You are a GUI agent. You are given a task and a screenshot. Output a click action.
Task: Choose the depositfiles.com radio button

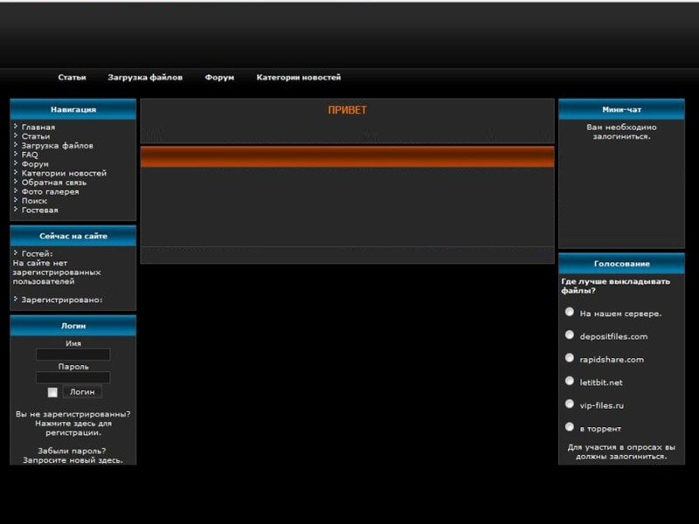(570, 334)
